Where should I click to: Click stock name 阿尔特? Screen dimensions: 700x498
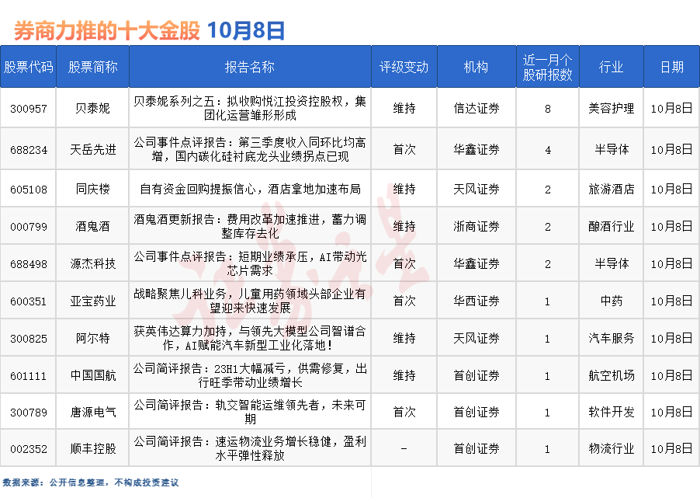93,339
